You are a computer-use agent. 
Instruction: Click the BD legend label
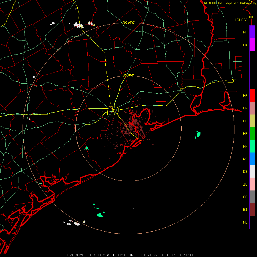(x=245, y=121)
